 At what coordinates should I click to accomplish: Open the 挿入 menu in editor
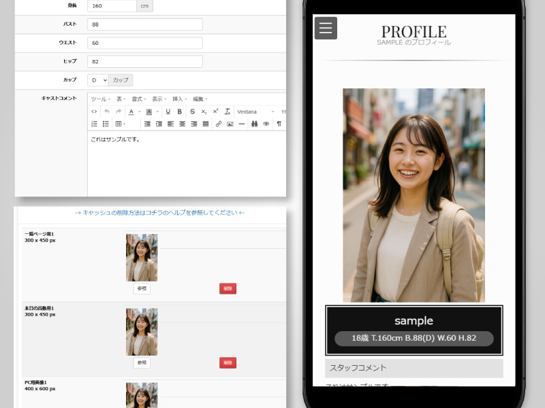178,99
